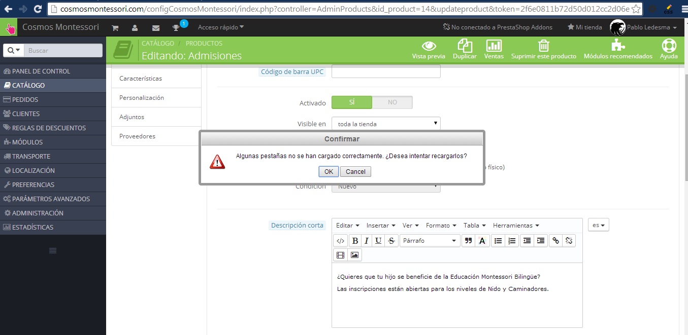Image resolution: width=688 pixels, height=335 pixels.
Task: Open the Mi tienda link
Action: [584, 27]
